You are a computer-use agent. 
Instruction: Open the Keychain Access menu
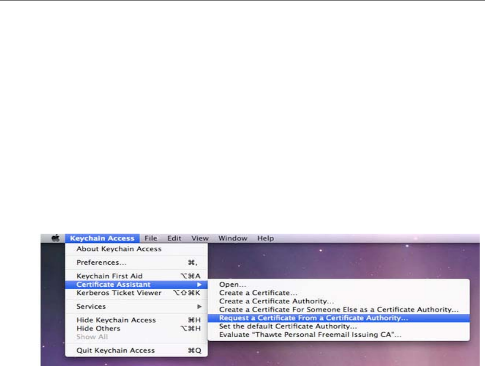102,238
